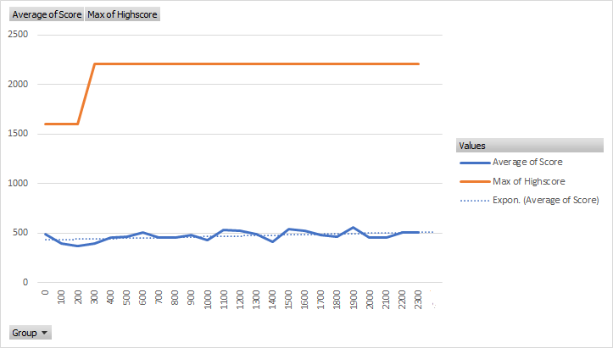Select the Expon. (Average of Score) legend entry
The height and width of the screenshot is (348, 613).
tap(545, 200)
